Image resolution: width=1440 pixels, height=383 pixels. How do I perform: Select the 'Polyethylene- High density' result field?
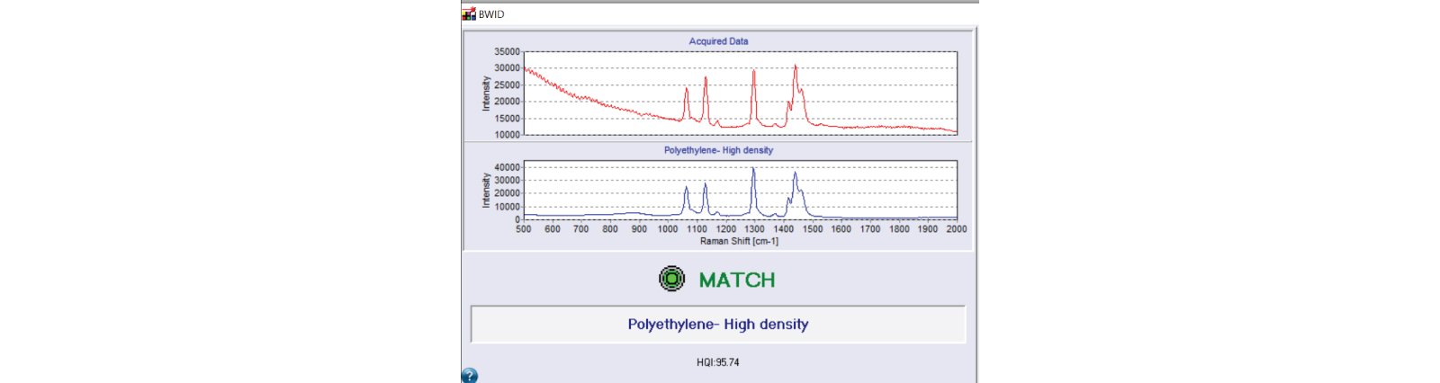pos(718,325)
